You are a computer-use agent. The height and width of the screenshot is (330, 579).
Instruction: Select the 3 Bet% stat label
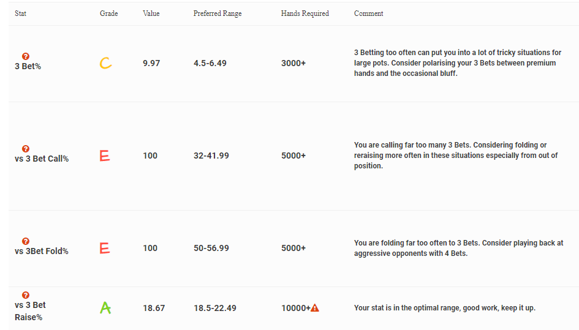pyautogui.click(x=28, y=67)
